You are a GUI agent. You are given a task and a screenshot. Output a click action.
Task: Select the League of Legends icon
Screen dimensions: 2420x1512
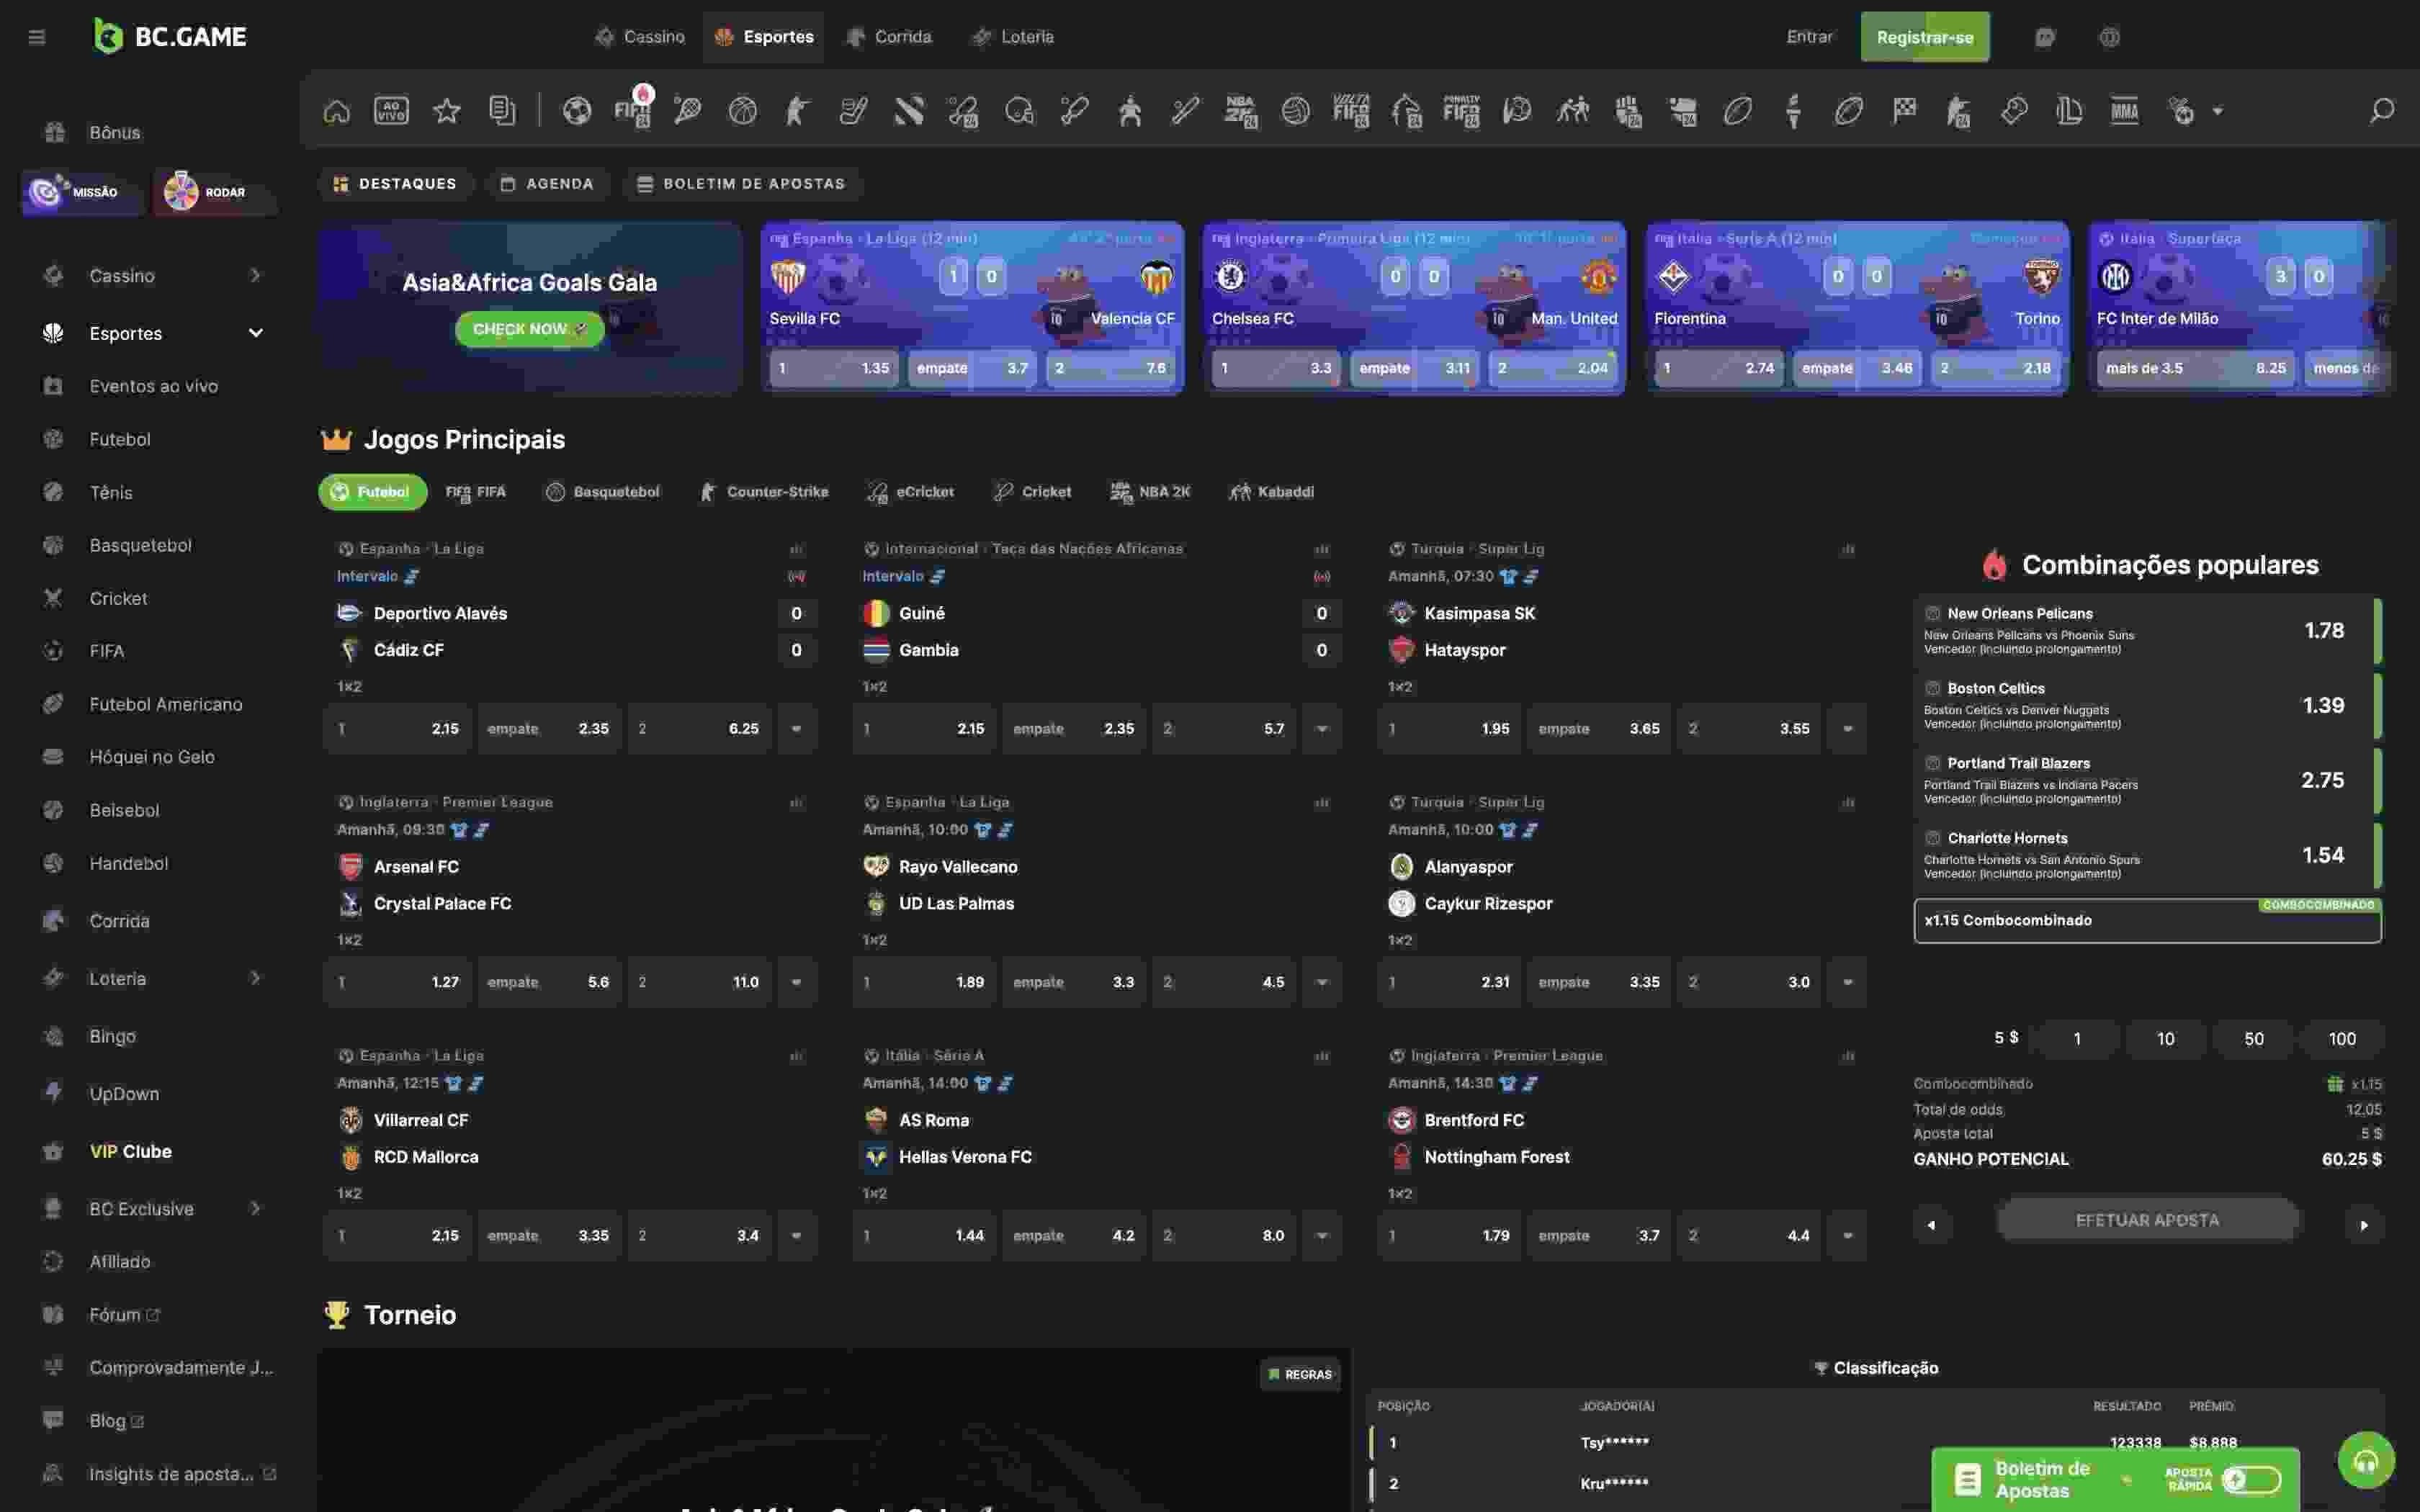(2069, 111)
